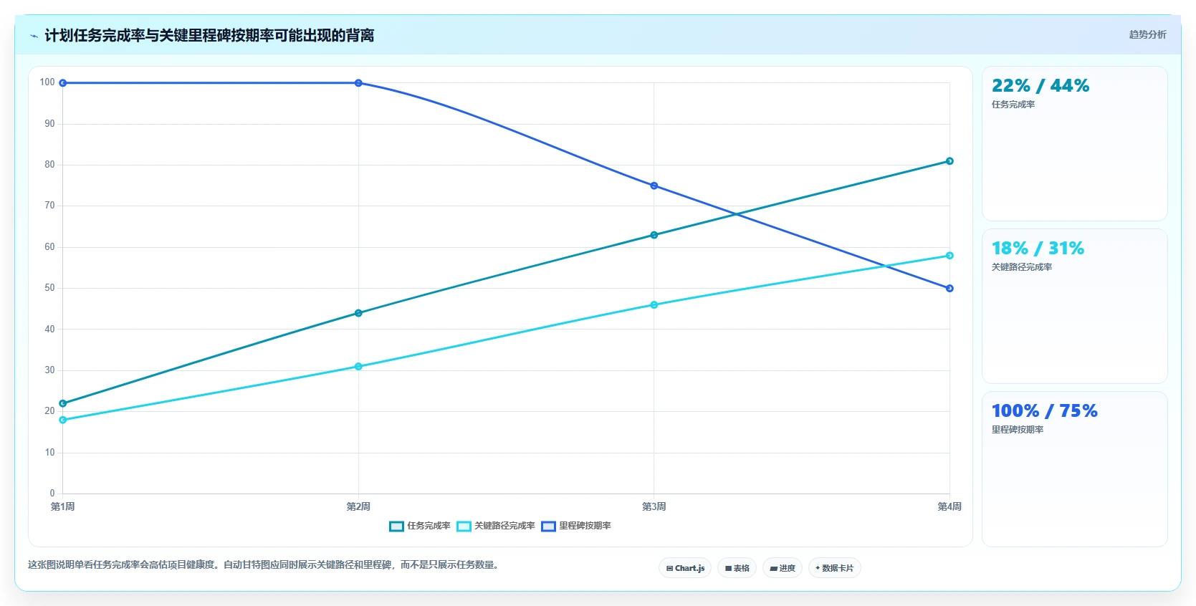Select the 任务完成率 data point at 第2周

point(358,313)
